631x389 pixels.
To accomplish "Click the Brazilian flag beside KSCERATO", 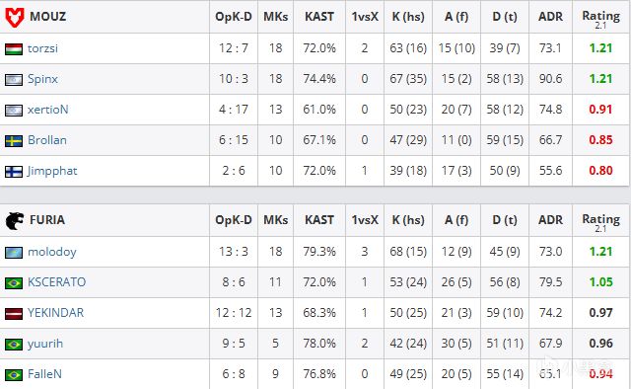I will pyautogui.click(x=14, y=283).
